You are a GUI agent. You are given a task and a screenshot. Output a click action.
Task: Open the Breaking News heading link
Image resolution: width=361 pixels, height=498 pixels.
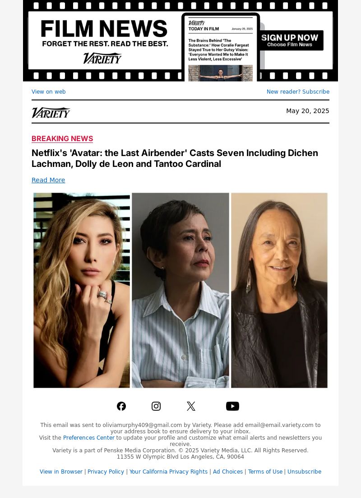tap(62, 138)
